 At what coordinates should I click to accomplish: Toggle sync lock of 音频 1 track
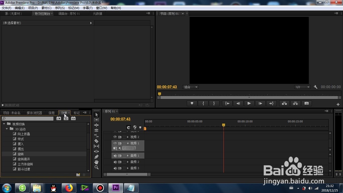coord(120,156)
